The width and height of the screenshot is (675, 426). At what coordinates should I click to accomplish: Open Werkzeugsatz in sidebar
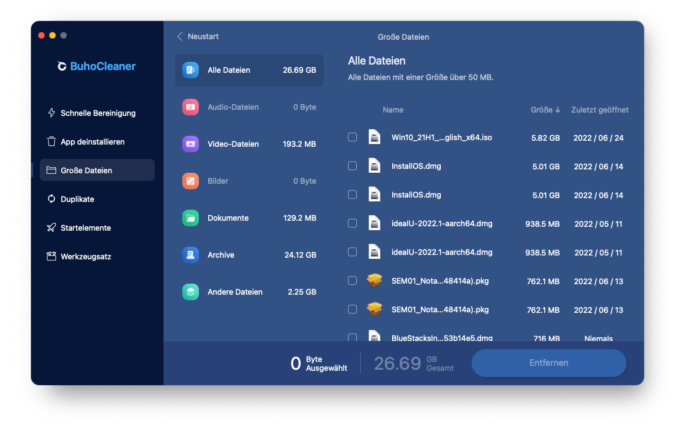point(97,256)
